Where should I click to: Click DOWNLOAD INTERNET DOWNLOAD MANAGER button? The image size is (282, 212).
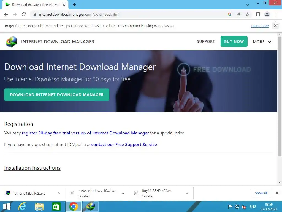(57, 95)
